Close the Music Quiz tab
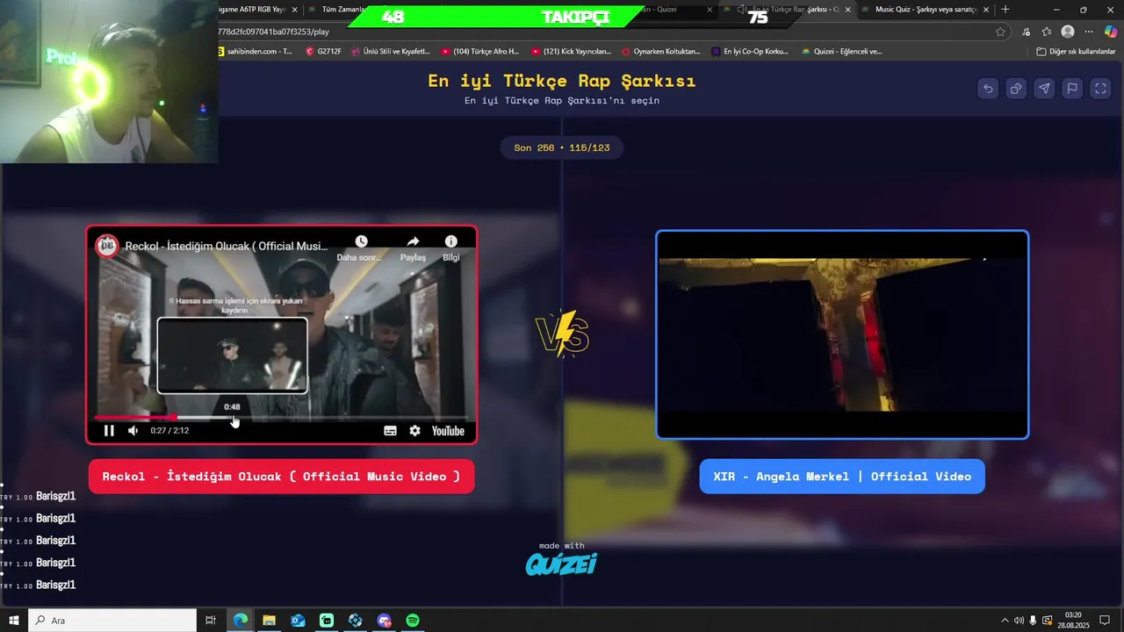This screenshot has height=632, width=1124. (x=986, y=10)
